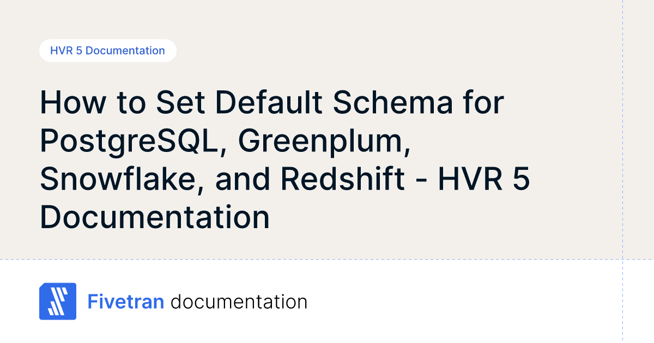Click the final heading word Documentation

click(x=155, y=217)
